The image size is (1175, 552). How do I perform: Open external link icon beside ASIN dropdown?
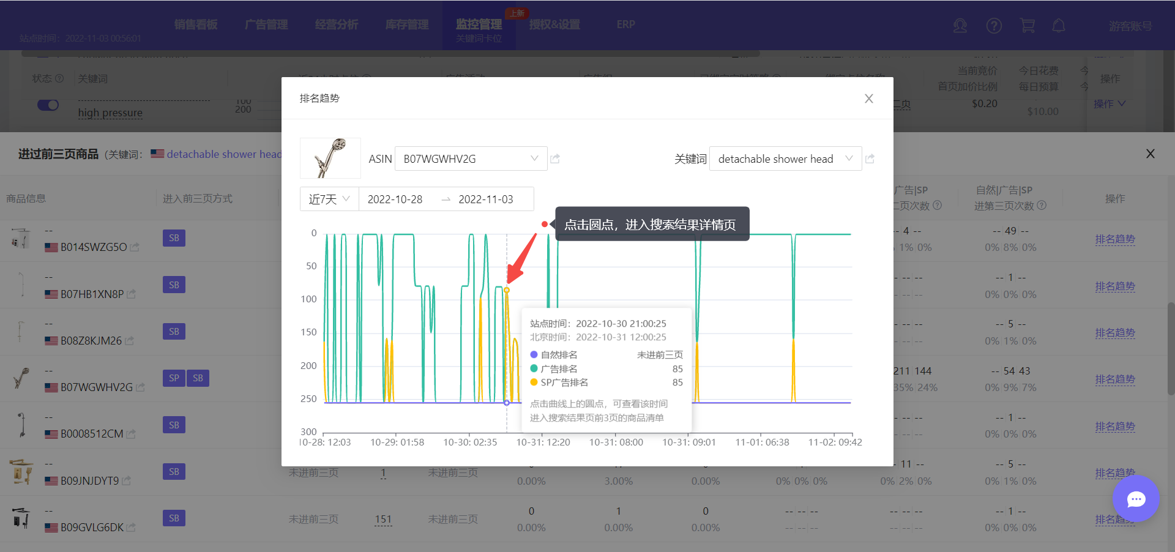click(555, 159)
